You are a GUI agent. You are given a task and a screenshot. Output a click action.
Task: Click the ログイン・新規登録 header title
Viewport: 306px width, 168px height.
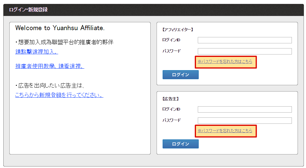(28, 10)
